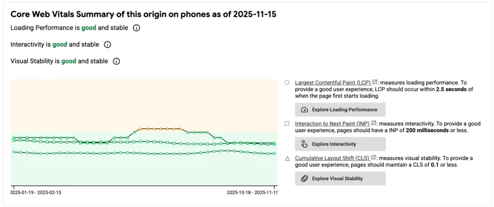The height and width of the screenshot is (207, 494).
Task: Toggle the square legend marker for INP
Action: (287, 123)
